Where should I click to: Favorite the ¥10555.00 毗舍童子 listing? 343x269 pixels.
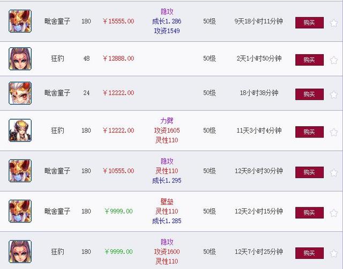(x=334, y=172)
